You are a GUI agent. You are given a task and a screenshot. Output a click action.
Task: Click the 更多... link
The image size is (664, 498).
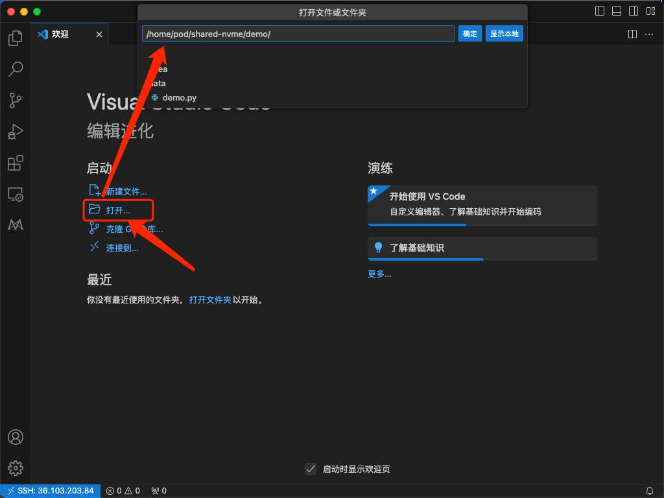379,274
